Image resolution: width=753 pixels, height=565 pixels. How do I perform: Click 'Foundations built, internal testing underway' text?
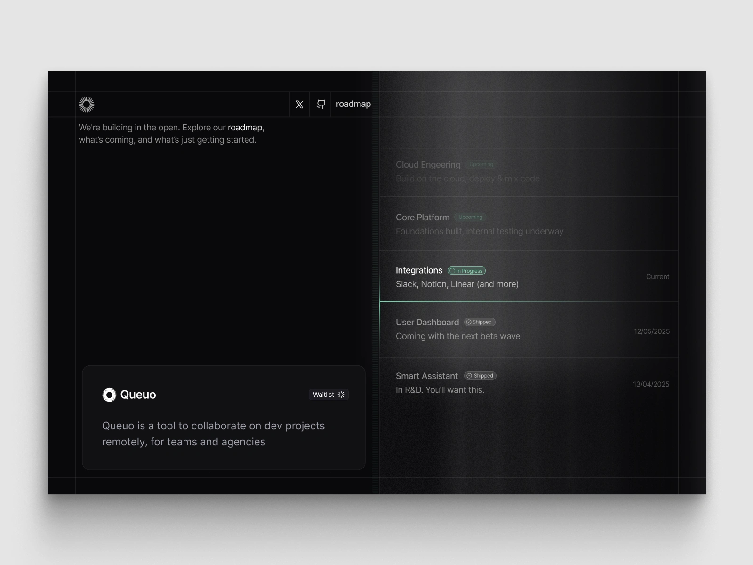tap(480, 231)
